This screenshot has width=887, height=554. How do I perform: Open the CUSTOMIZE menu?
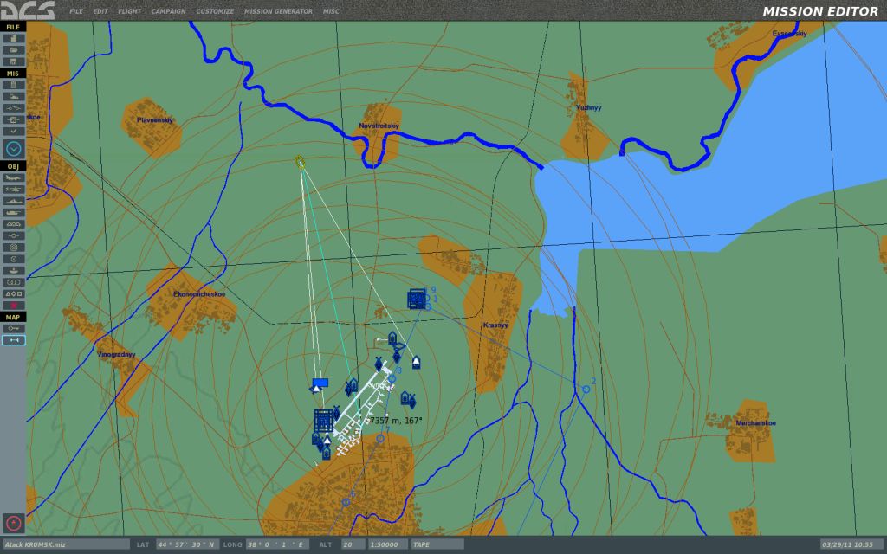point(215,11)
